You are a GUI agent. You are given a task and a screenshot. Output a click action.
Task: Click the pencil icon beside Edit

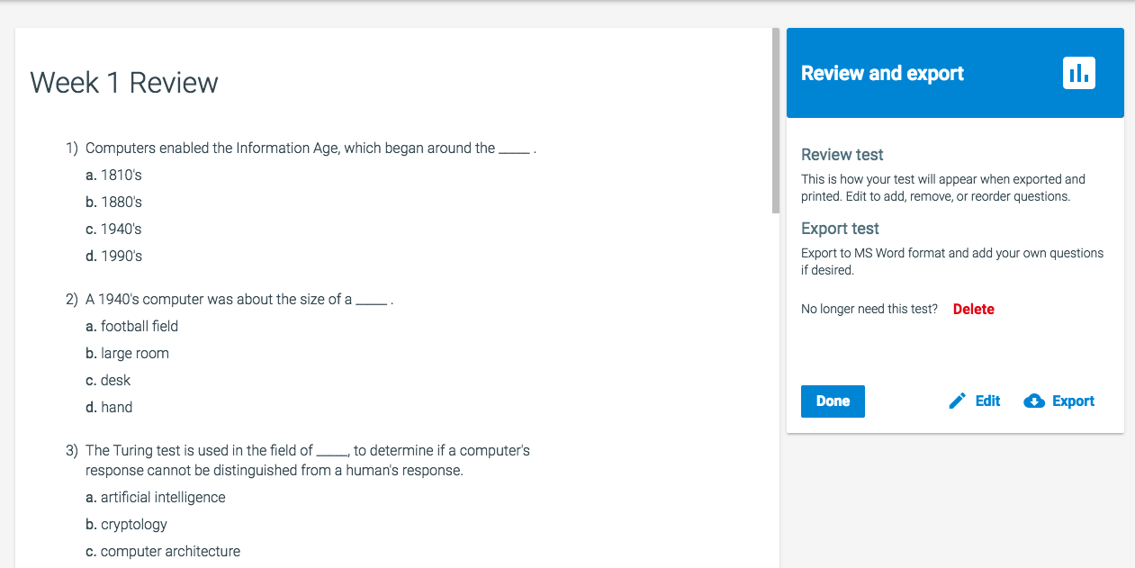coord(958,401)
